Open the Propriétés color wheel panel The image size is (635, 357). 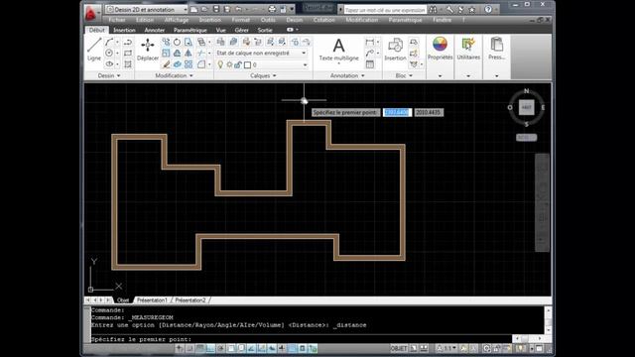point(440,49)
